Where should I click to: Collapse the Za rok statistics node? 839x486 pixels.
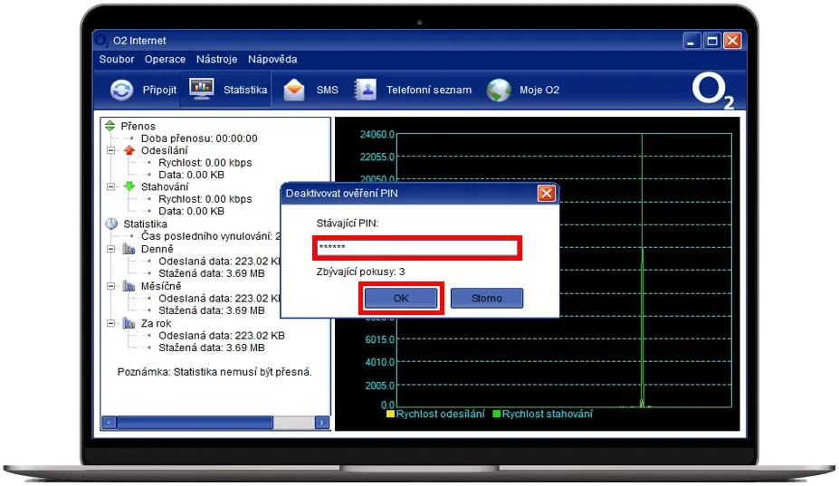pos(111,323)
